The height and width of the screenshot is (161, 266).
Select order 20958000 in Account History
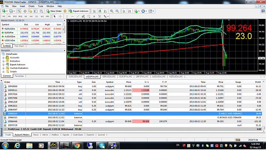[132, 86]
